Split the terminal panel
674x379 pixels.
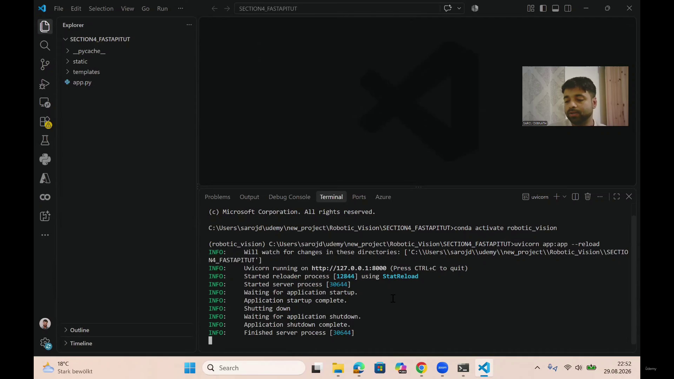click(x=575, y=197)
